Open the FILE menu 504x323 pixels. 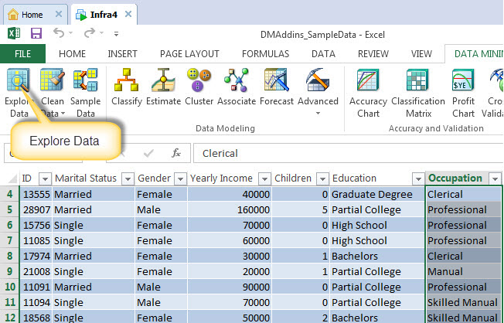coord(22,54)
